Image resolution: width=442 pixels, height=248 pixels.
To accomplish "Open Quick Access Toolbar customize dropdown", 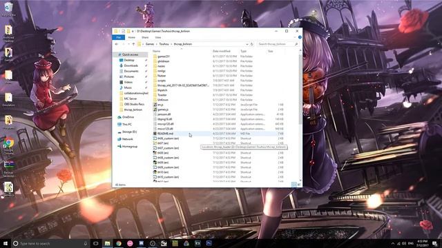I will coord(133,31).
